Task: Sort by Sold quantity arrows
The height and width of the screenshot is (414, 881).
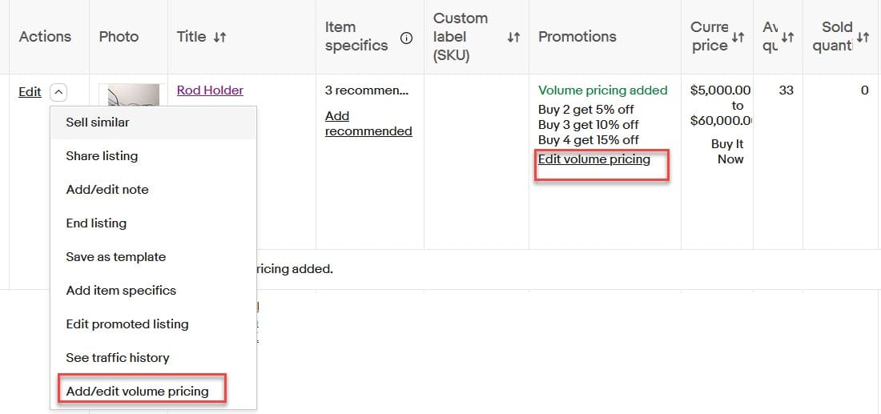Action: click(x=863, y=37)
